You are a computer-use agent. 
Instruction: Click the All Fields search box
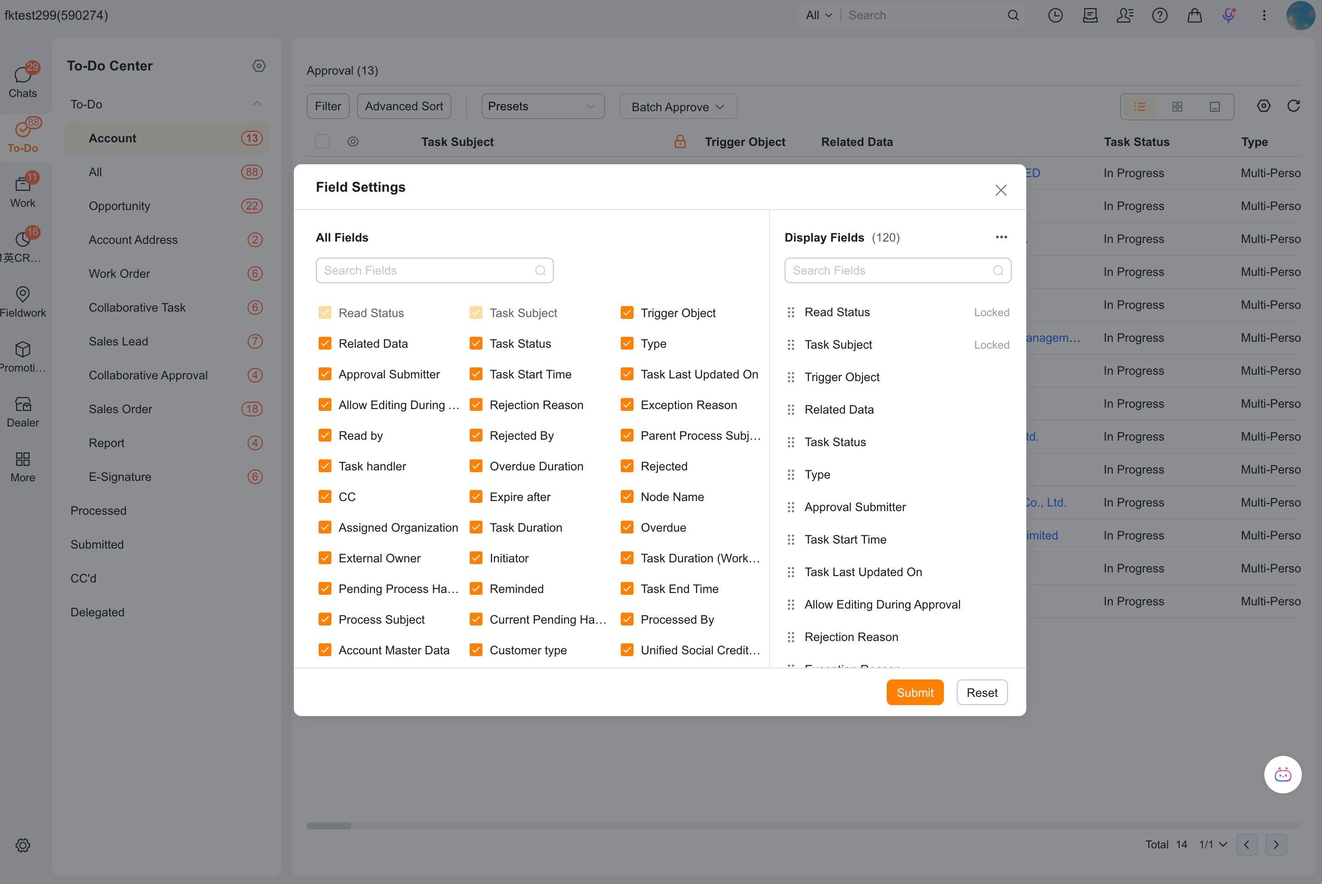[434, 270]
